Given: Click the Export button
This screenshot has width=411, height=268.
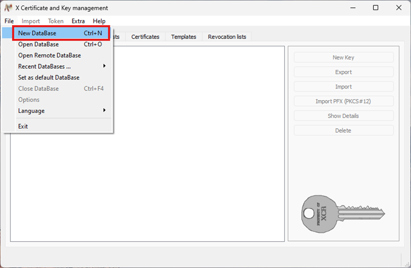Looking at the screenshot, I should (x=343, y=72).
